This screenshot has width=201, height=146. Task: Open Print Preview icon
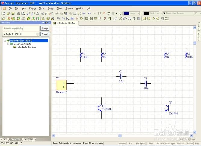tap(23, 14)
